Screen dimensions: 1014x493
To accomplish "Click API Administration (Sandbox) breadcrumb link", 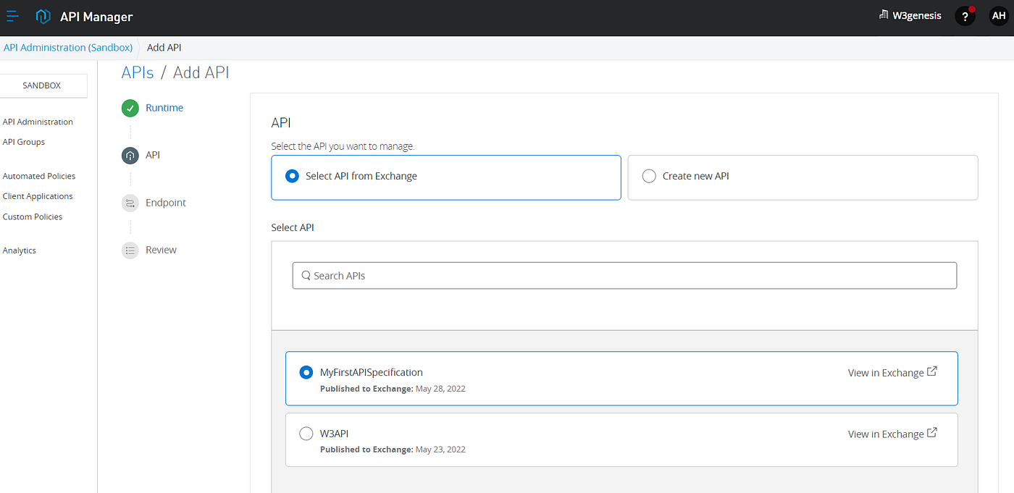I will [68, 48].
